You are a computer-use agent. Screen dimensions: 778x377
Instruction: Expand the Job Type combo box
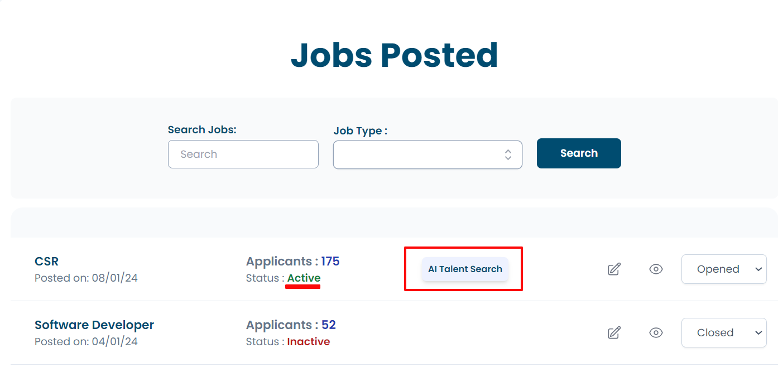[x=428, y=154]
